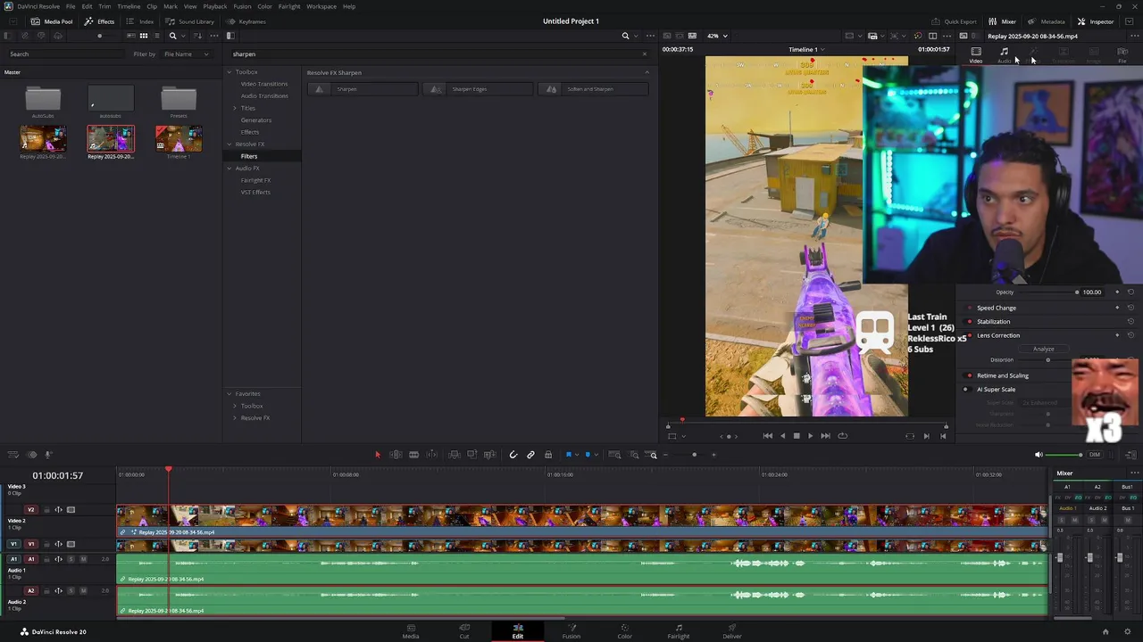Toggle the Inspector panel button
The width and height of the screenshot is (1143, 642).
pyautogui.click(x=1096, y=21)
